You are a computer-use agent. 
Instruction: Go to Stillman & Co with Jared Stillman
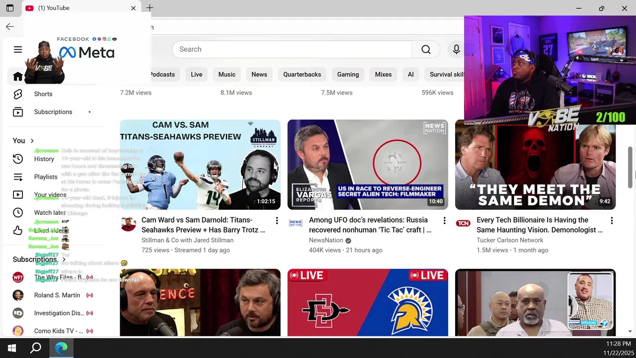click(x=187, y=240)
